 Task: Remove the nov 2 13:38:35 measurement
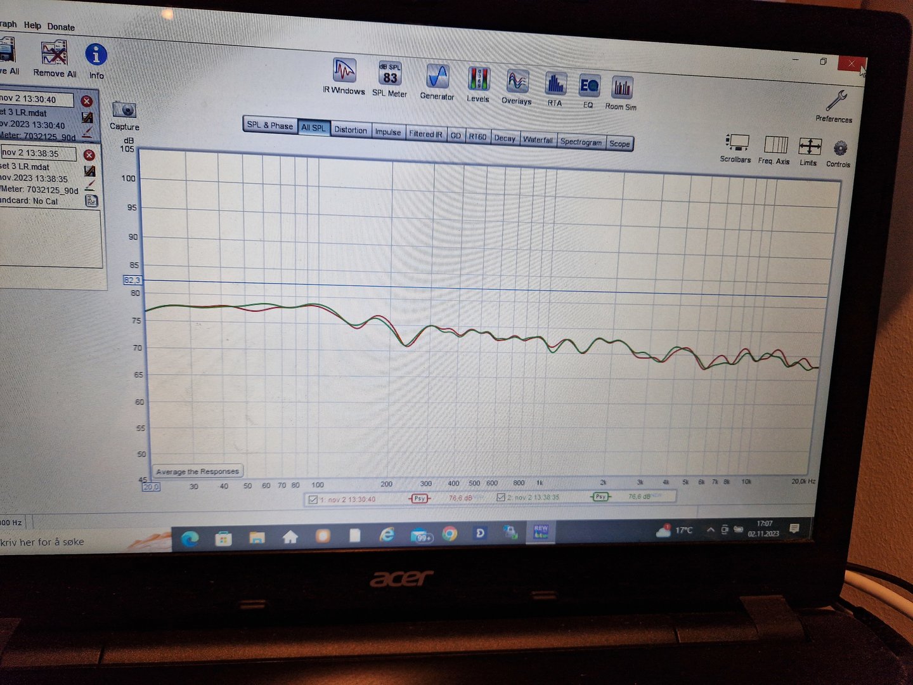coord(89,155)
